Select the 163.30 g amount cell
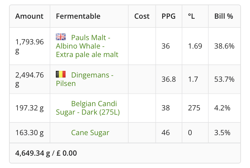Screen dimensions: 250x168 [x=30, y=133]
